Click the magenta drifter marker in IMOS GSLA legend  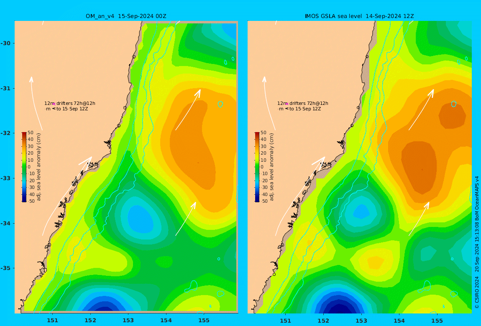click(287, 104)
